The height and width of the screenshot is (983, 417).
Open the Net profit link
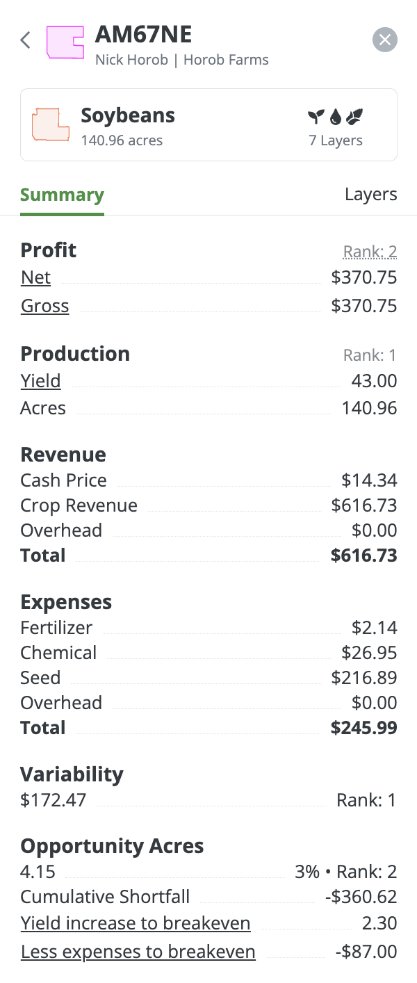click(x=35, y=278)
